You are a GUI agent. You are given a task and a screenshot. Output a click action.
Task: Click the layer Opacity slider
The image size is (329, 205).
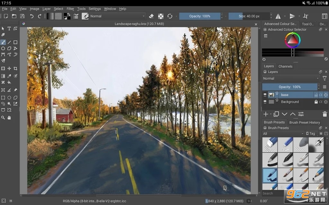[289, 87]
